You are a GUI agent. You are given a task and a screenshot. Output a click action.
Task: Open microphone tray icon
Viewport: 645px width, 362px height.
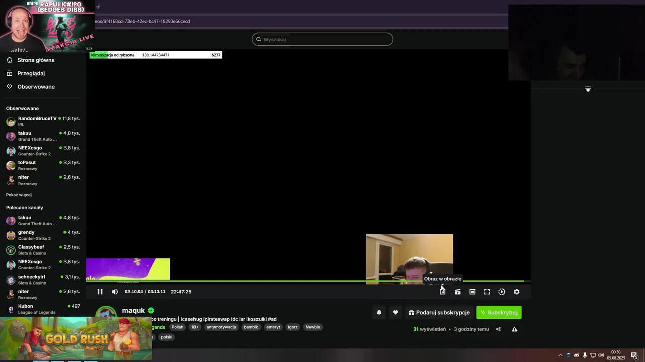tap(585, 355)
